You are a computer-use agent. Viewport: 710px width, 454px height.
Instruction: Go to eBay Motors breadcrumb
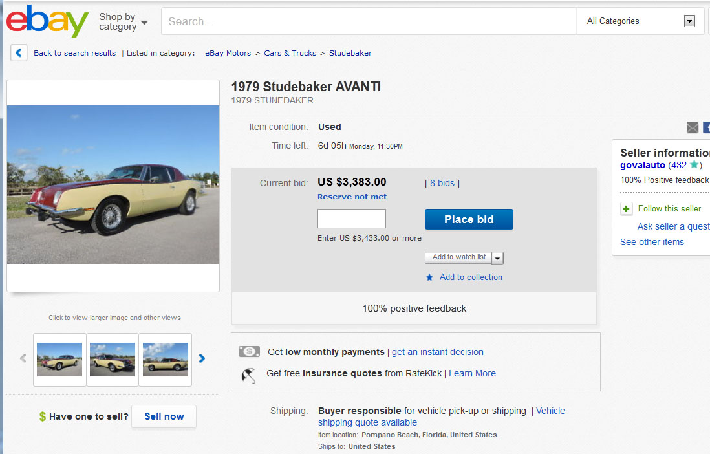coord(228,53)
